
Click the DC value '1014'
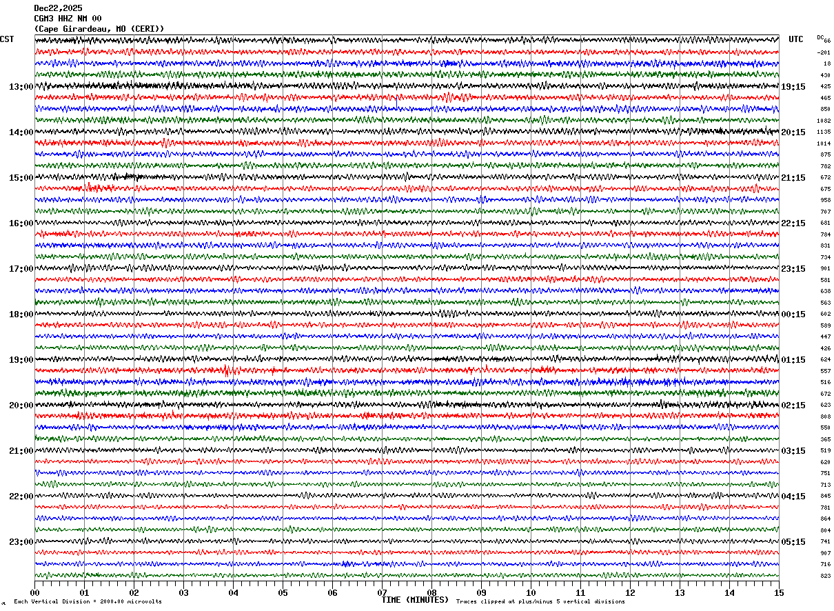(x=824, y=143)
